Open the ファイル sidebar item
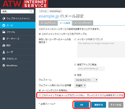 [18, 32]
